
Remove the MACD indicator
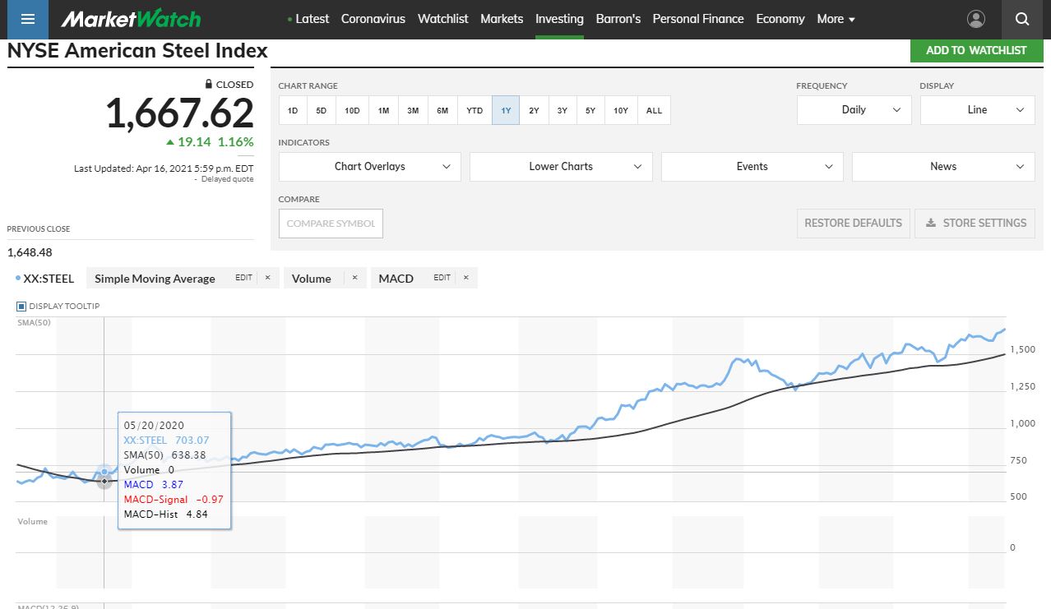pyautogui.click(x=465, y=278)
